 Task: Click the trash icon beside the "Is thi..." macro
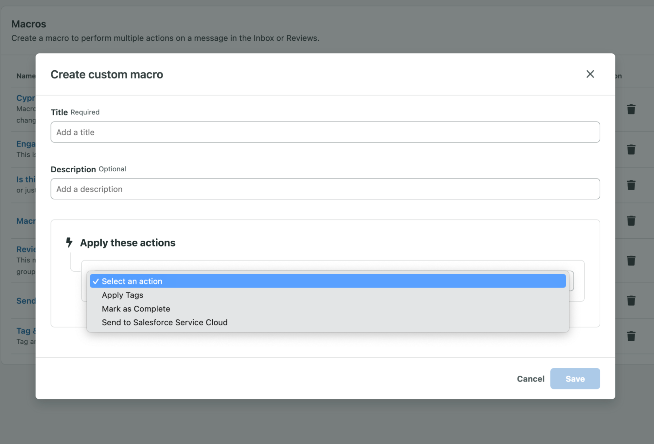click(631, 185)
